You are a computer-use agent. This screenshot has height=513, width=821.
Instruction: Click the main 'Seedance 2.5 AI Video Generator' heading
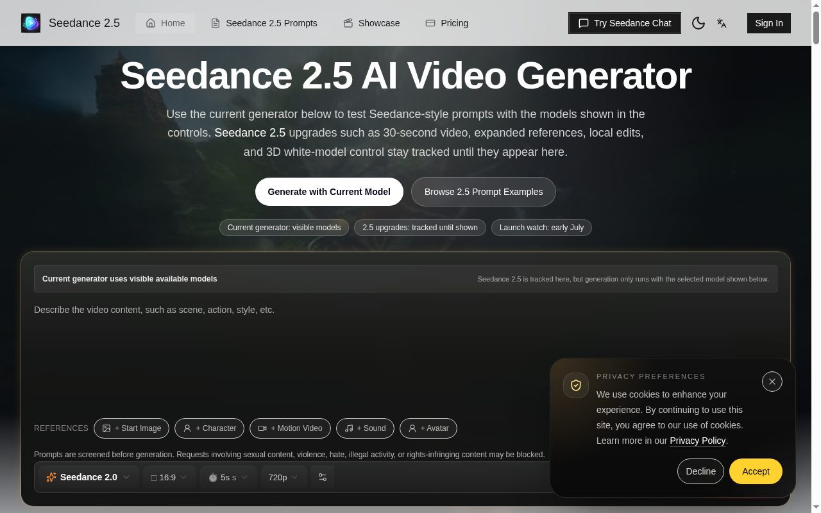[405, 76]
